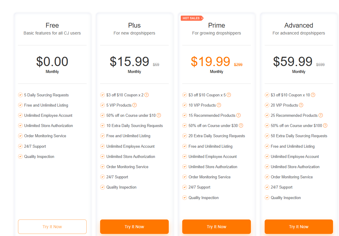Viewport: 339px width, 236px height.
Task: Click the strikethrough $299 price in Prime
Action: coord(238,65)
